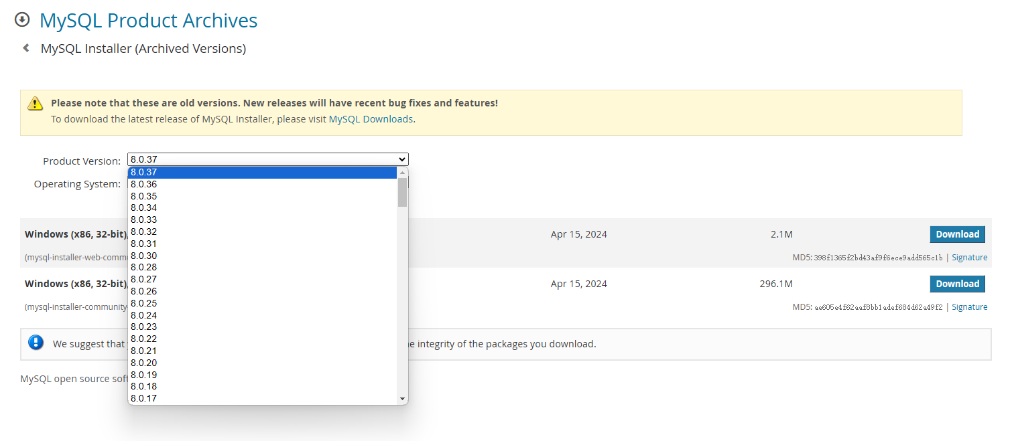Click the version list scrollbar down arrow
The image size is (1010, 441).
[402, 399]
